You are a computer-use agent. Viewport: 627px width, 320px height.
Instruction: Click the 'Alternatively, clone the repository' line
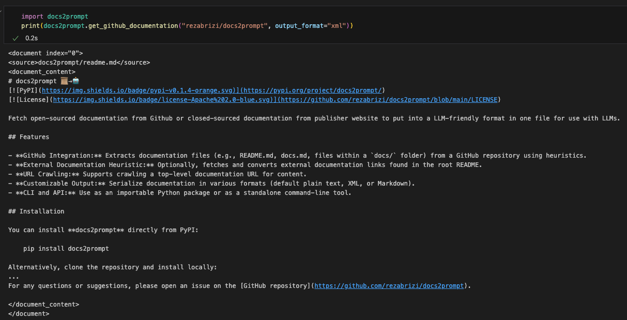click(x=113, y=267)
